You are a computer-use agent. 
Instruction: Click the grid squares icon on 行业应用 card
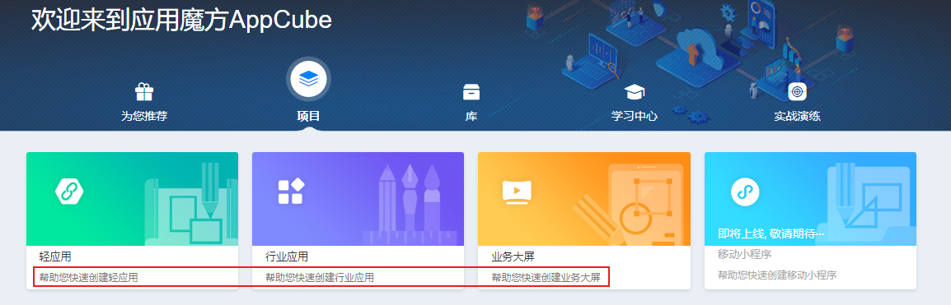291,192
